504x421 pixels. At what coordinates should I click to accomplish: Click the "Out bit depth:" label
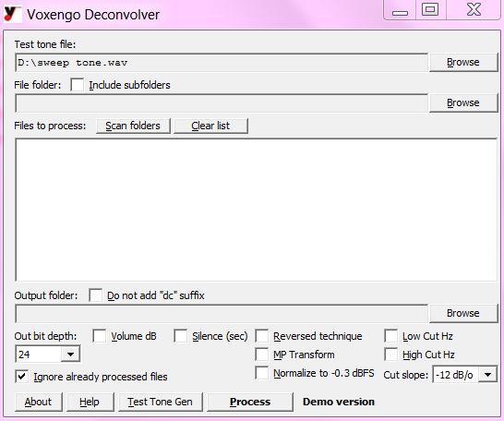coord(45,336)
